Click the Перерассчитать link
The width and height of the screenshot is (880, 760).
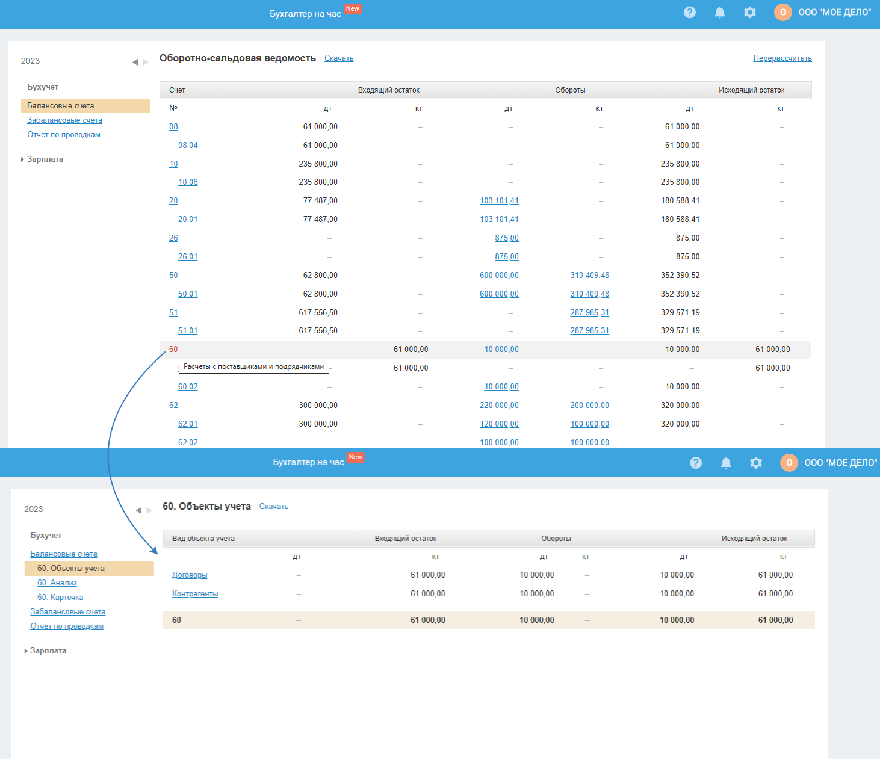[x=782, y=58]
